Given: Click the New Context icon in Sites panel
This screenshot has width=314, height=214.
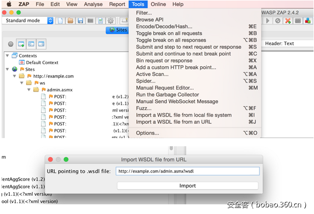Looking at the screenshot, I should point(21,44).
